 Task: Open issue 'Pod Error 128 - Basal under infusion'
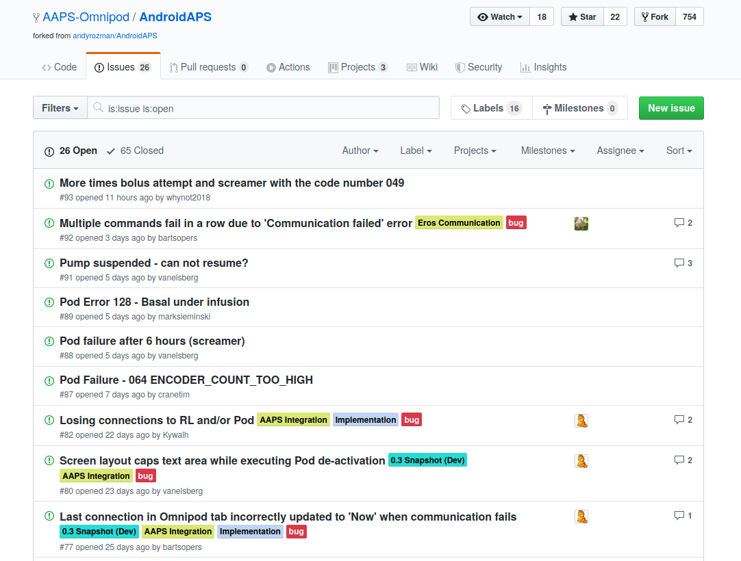tap(154, 302)
